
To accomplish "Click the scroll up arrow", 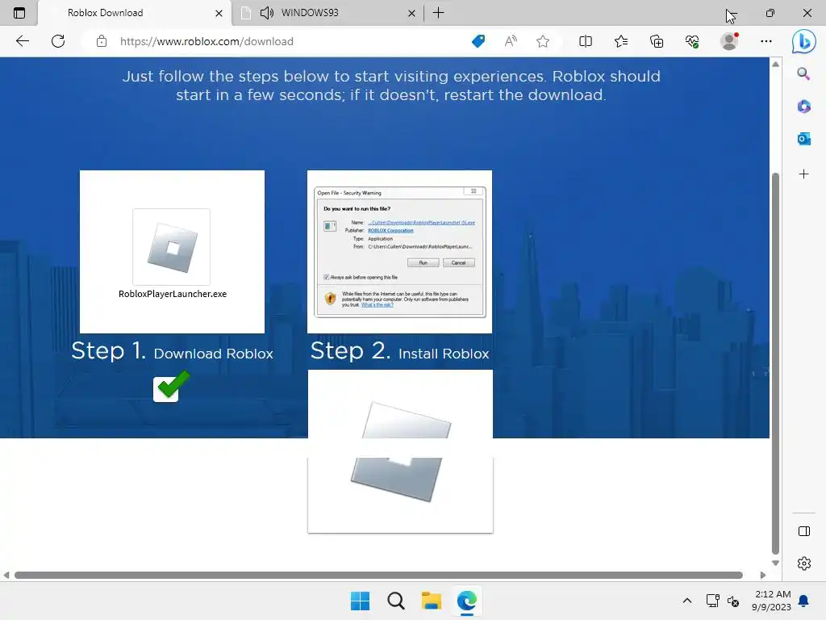I will (x=775, y=64).
